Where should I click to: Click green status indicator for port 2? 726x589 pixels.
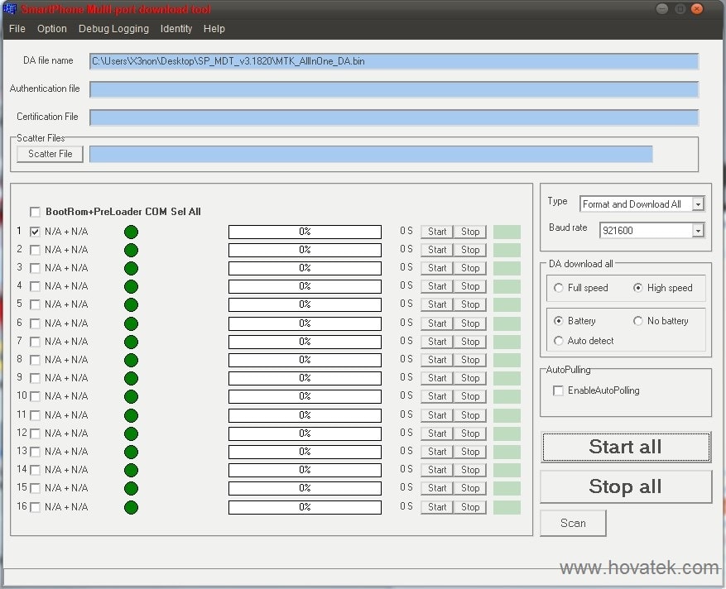131,251
